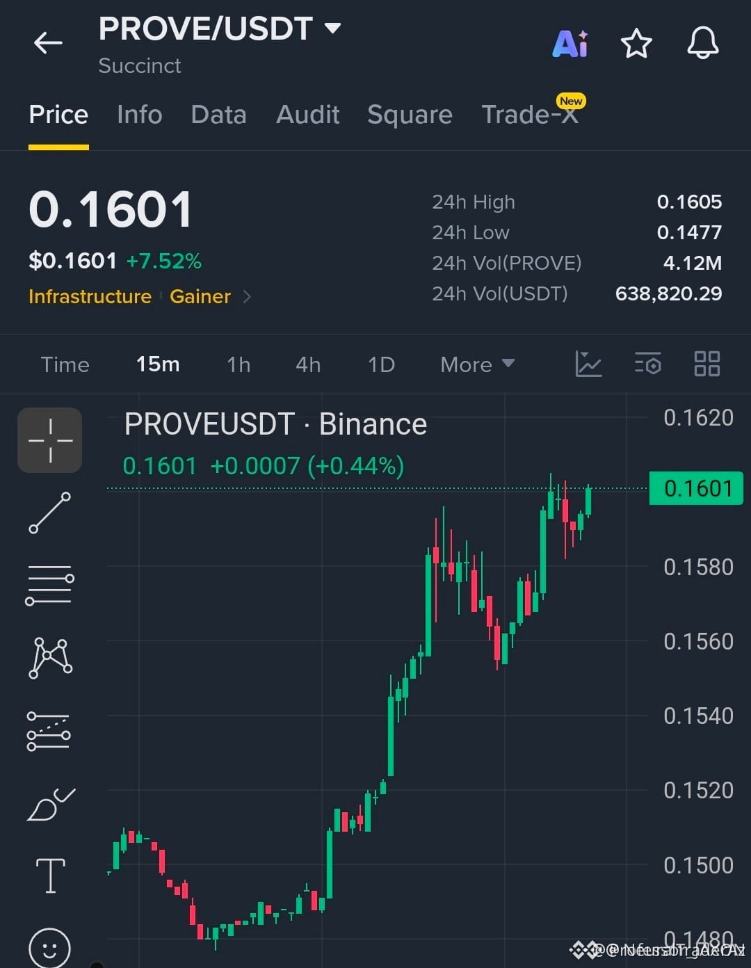Select the 1h interval

pos(239,364)
